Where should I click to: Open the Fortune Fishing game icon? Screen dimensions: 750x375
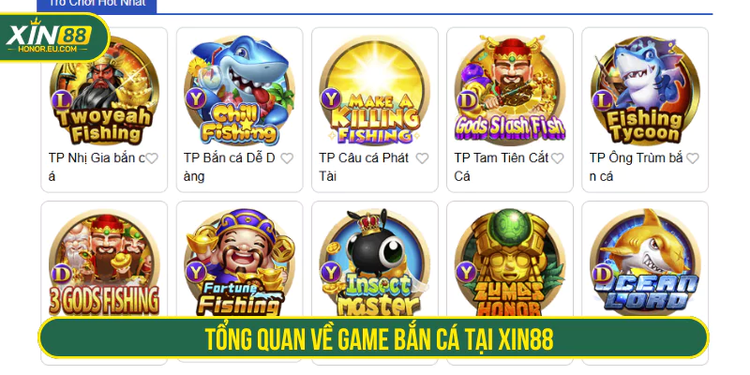pos(240,262)
